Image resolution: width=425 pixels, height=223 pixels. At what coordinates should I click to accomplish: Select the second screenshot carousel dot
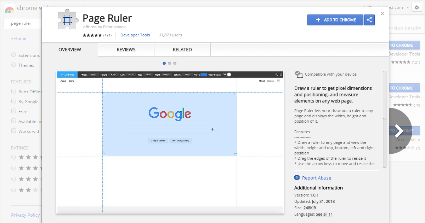tap(170, 63)
